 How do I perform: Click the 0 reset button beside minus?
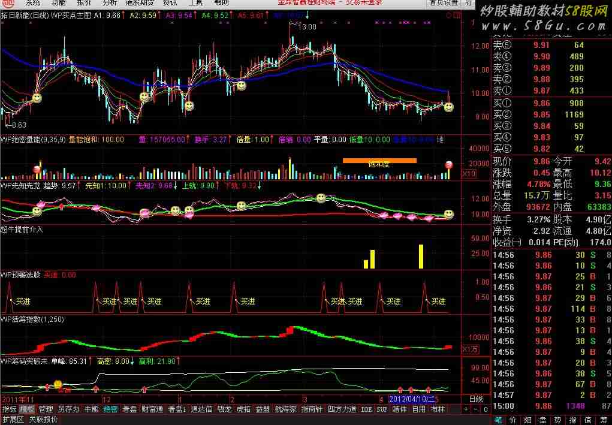coord(486,409)
